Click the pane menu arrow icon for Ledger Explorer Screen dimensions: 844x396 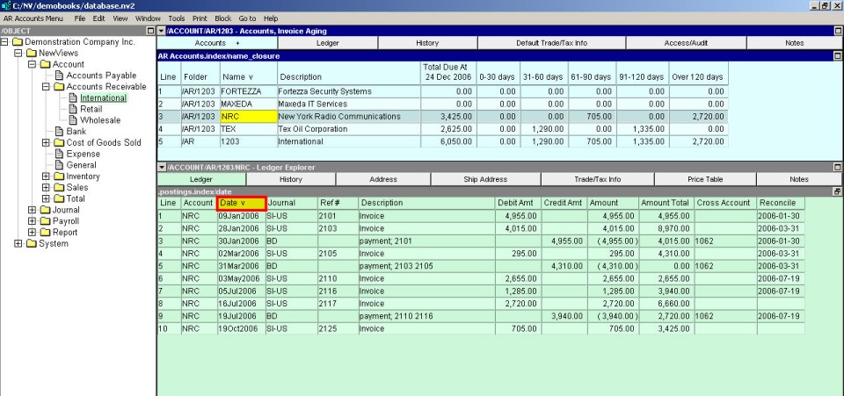161,167
